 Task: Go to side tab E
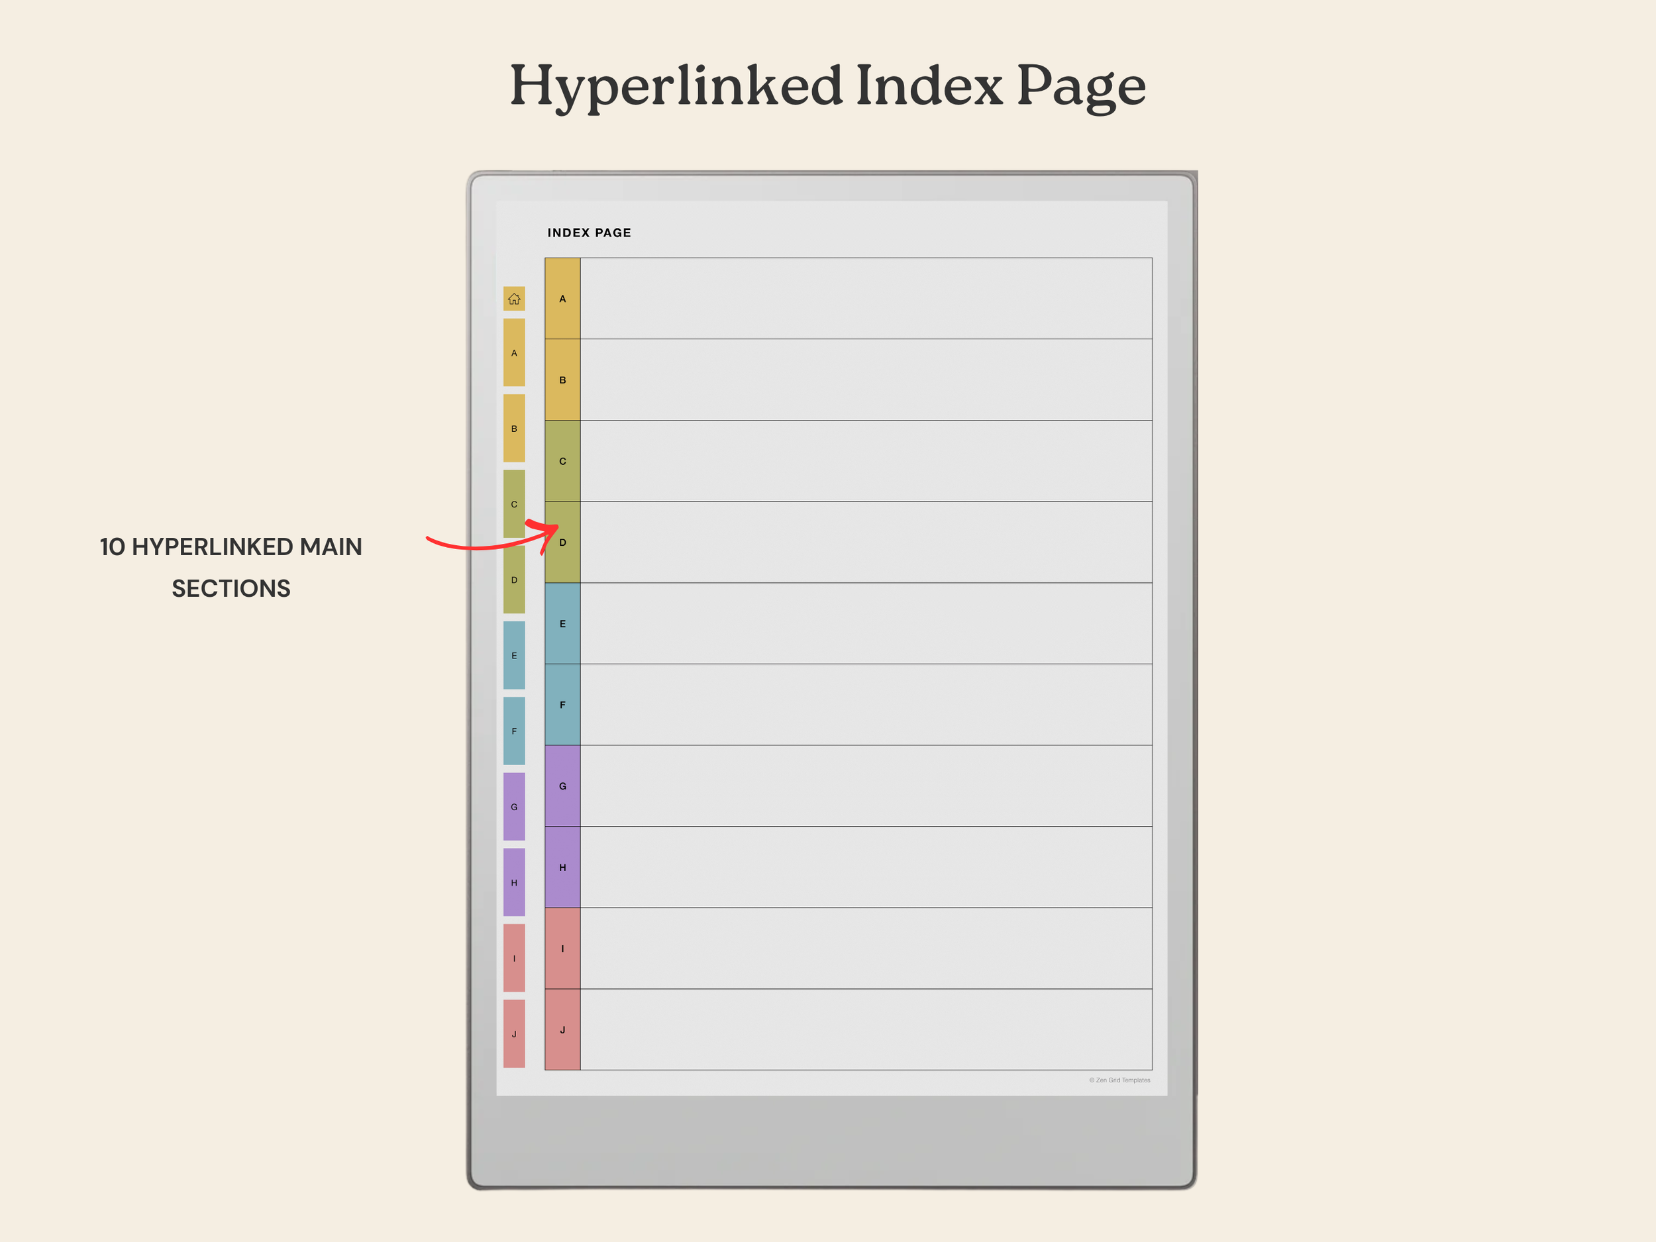pos(513,655)
